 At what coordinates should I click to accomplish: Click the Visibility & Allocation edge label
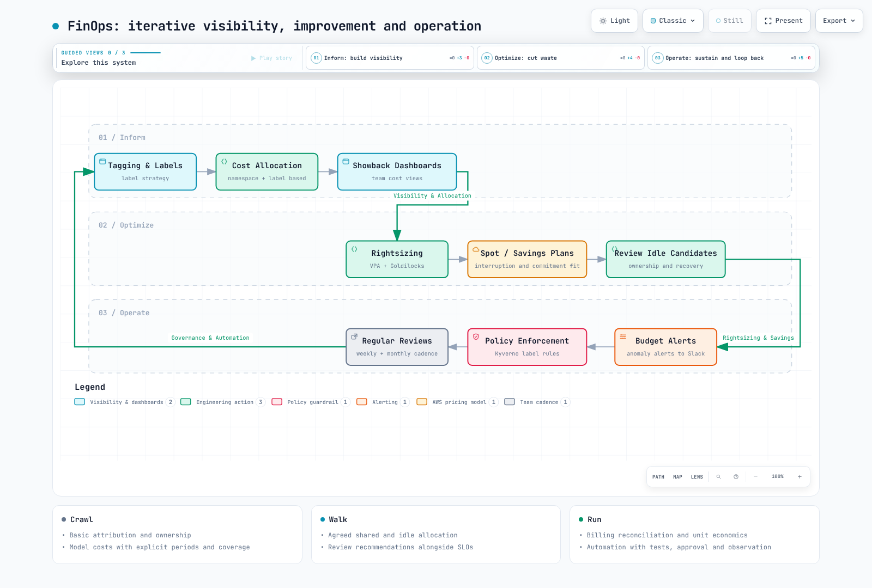click(432, 196)
